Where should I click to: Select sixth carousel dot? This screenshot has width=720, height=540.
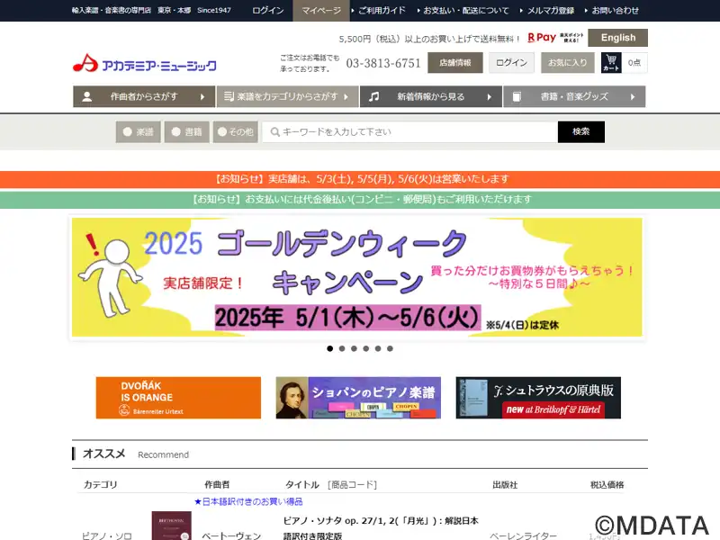[x=390, y=348]
